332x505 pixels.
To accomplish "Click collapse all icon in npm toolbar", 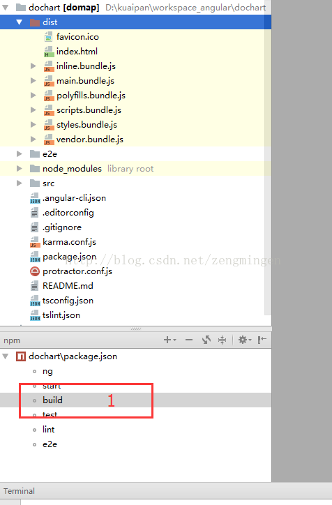I will (x=222, y=340).
